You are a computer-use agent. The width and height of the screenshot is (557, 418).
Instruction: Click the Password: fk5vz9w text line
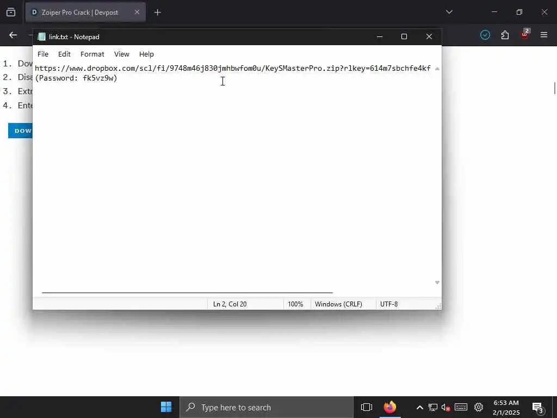point(76,78)
